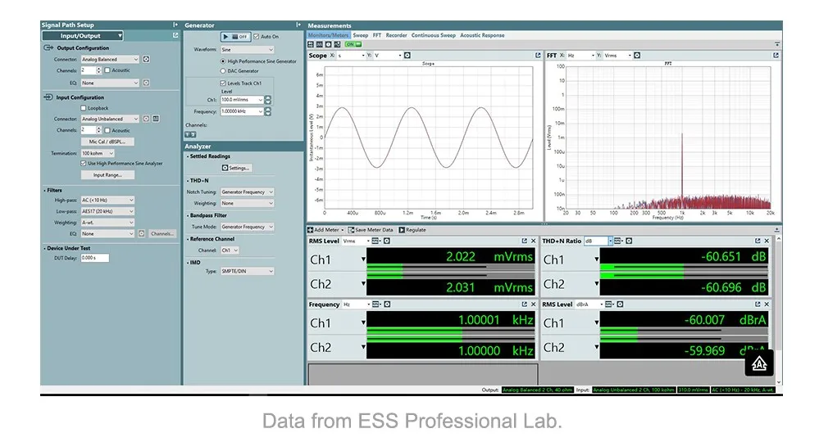Open FFT graph settings gear
This screenshot has width=819, height=442.
[x=637, y=56]
